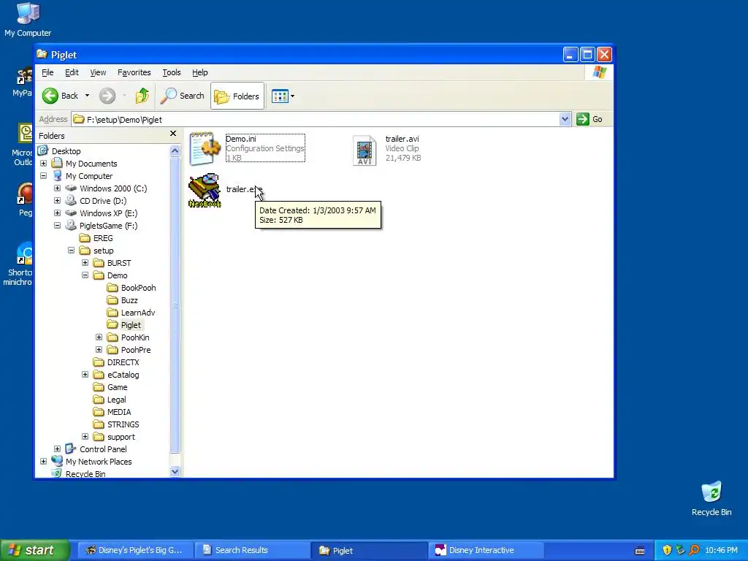
Task: Select Recycle Bin in folder tree
Action: pyautogui.click(x=85, y=473)
